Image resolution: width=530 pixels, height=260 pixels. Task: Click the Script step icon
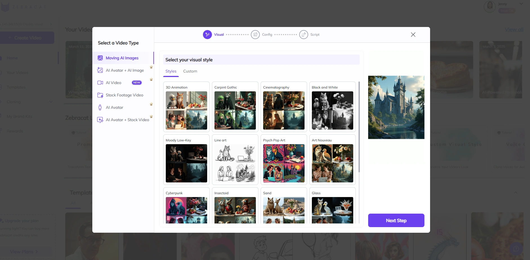pos(304,35)
